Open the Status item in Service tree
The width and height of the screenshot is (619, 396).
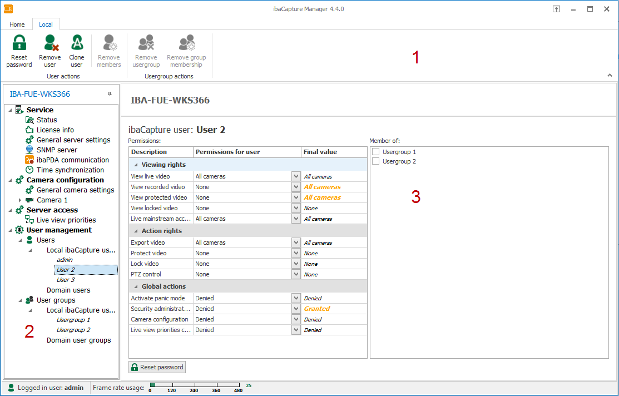coord(47,120)
